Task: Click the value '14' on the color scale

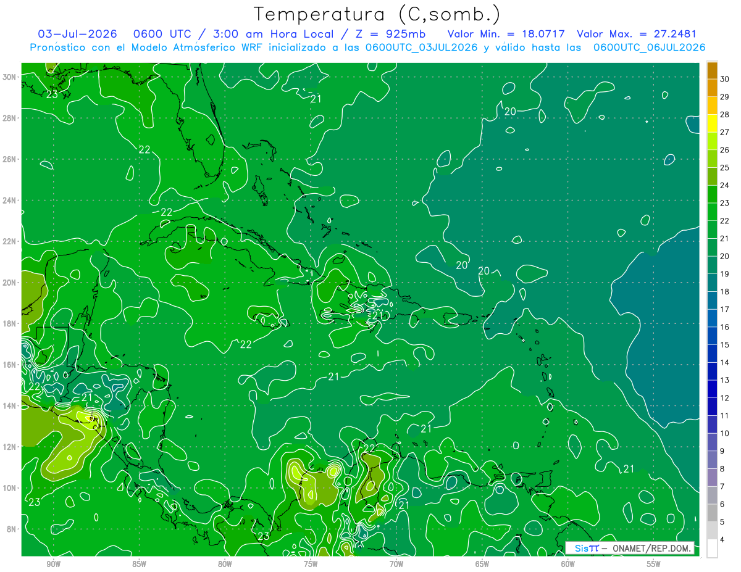Action: click(x=725, y=362)
